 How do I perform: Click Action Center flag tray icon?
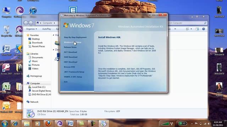pos(196,123)
